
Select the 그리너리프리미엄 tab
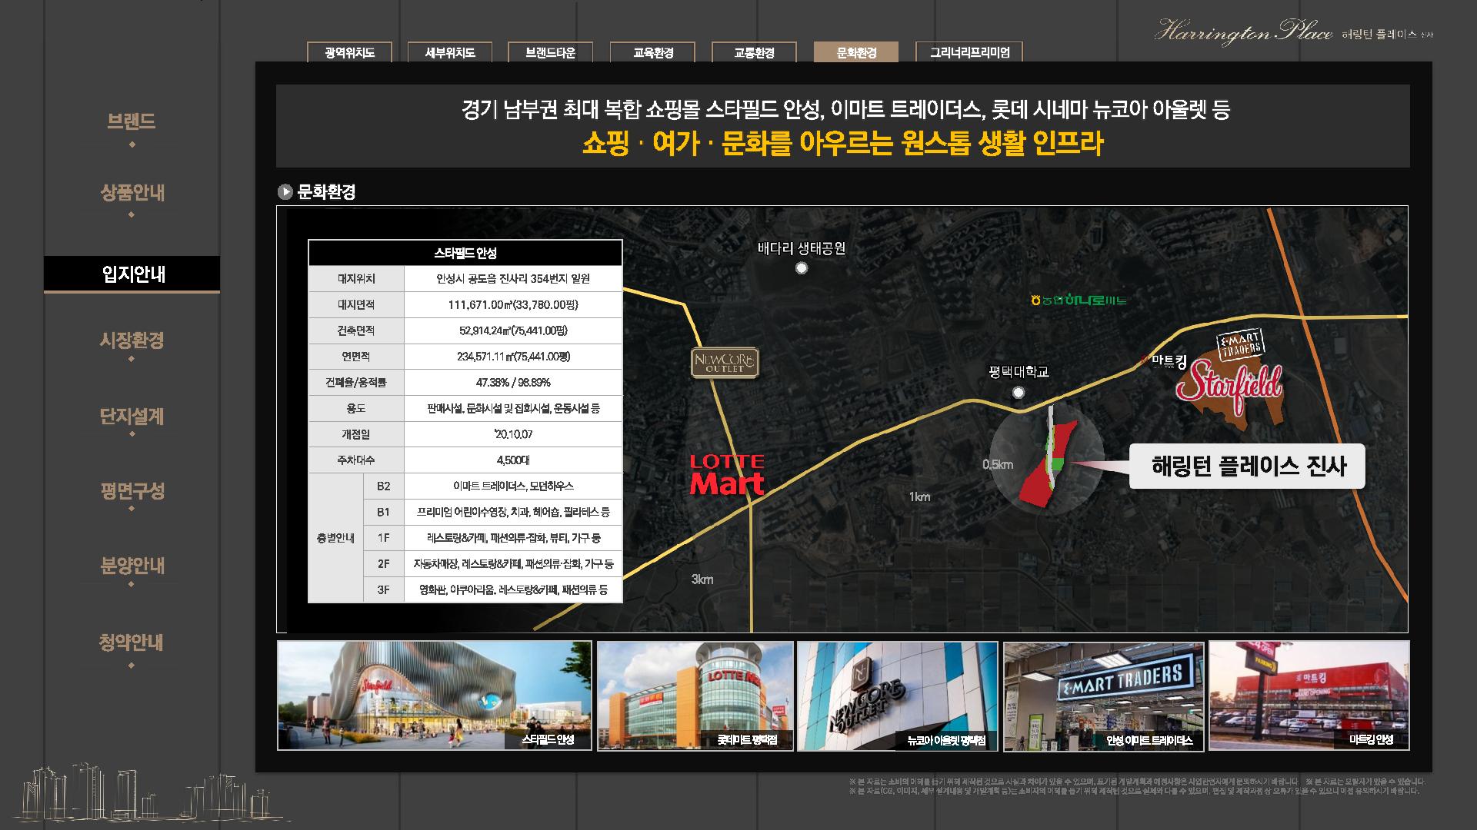click(x=969, y=52)
